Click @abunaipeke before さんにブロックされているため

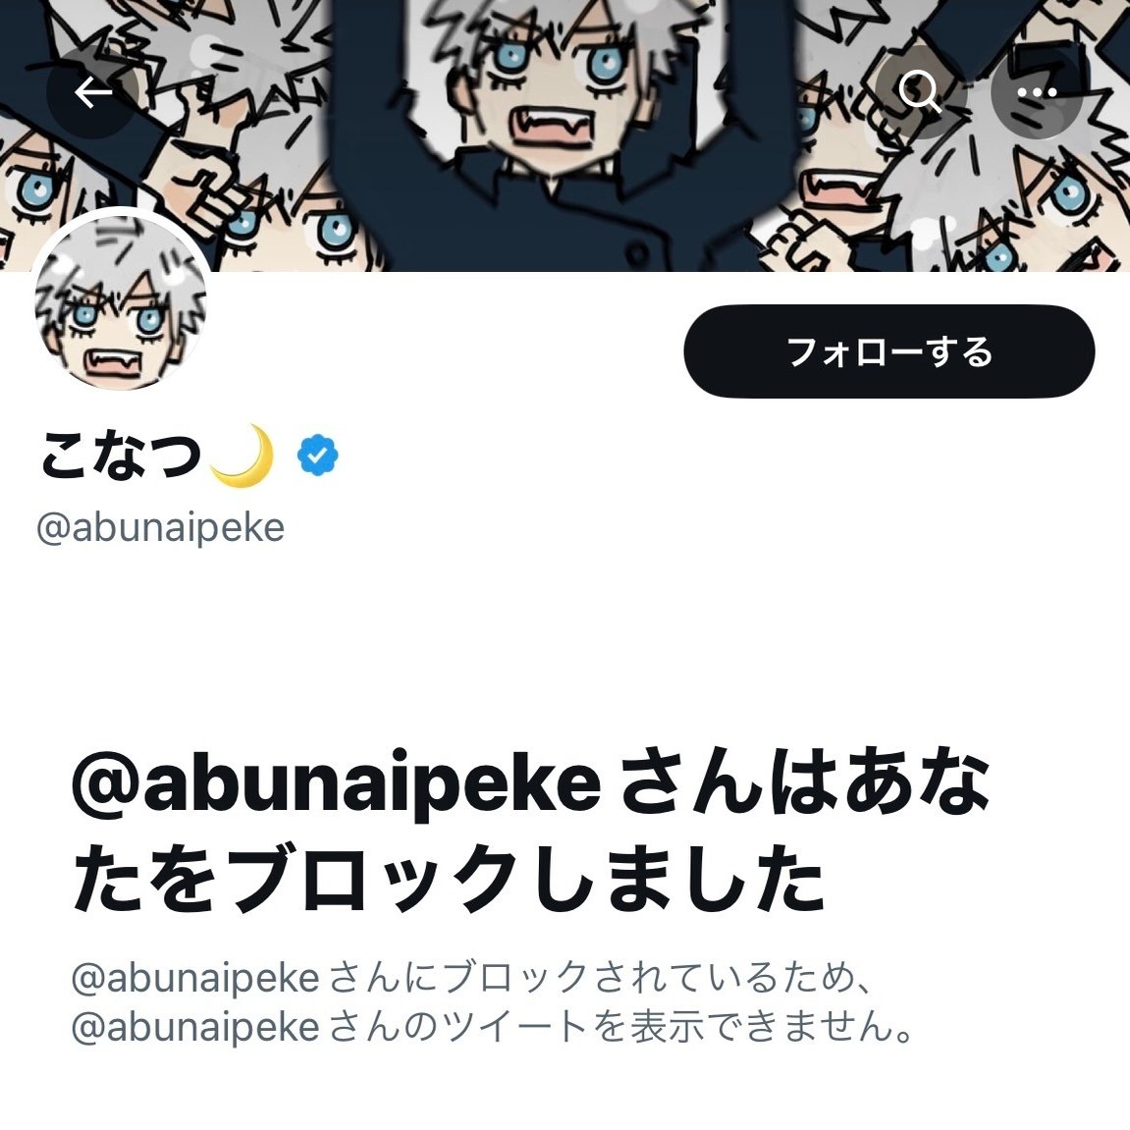point(195,978)
